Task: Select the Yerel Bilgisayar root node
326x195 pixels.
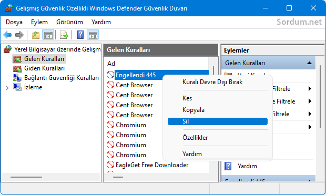Action: pos(57,49)
